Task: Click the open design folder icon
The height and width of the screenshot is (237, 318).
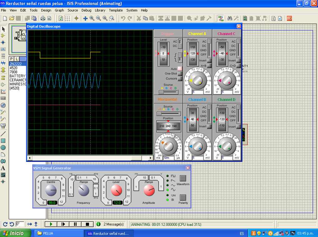Action: point(12,18)
